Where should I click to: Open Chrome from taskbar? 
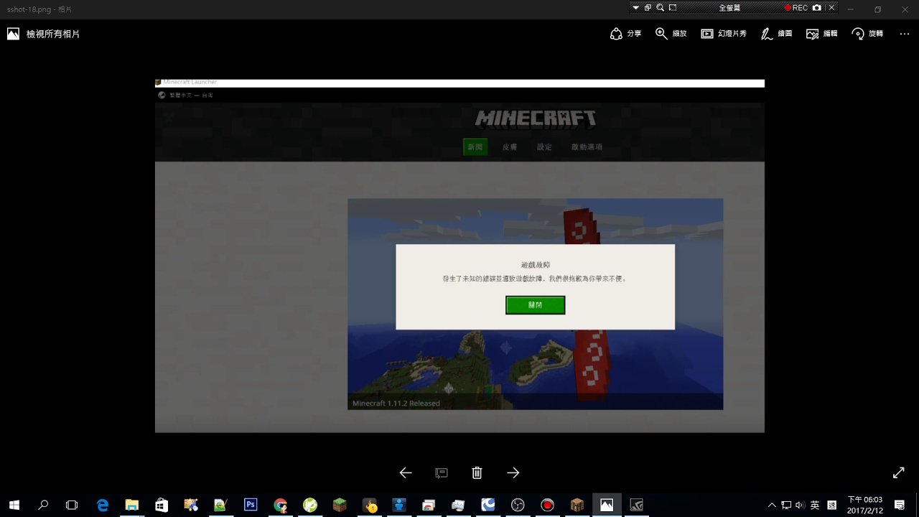281,505
